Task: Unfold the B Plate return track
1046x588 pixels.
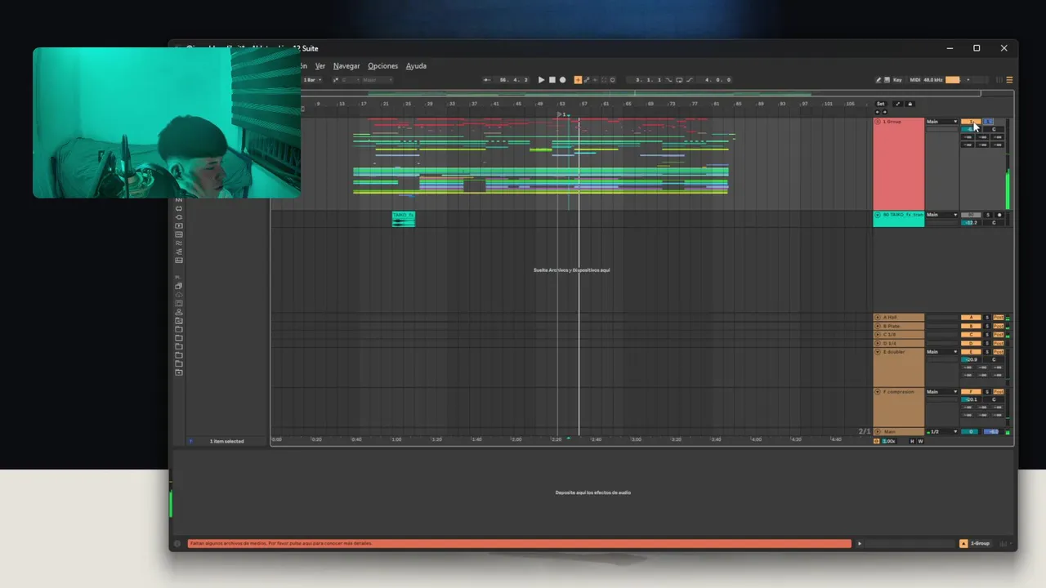Action: point(878,326)
